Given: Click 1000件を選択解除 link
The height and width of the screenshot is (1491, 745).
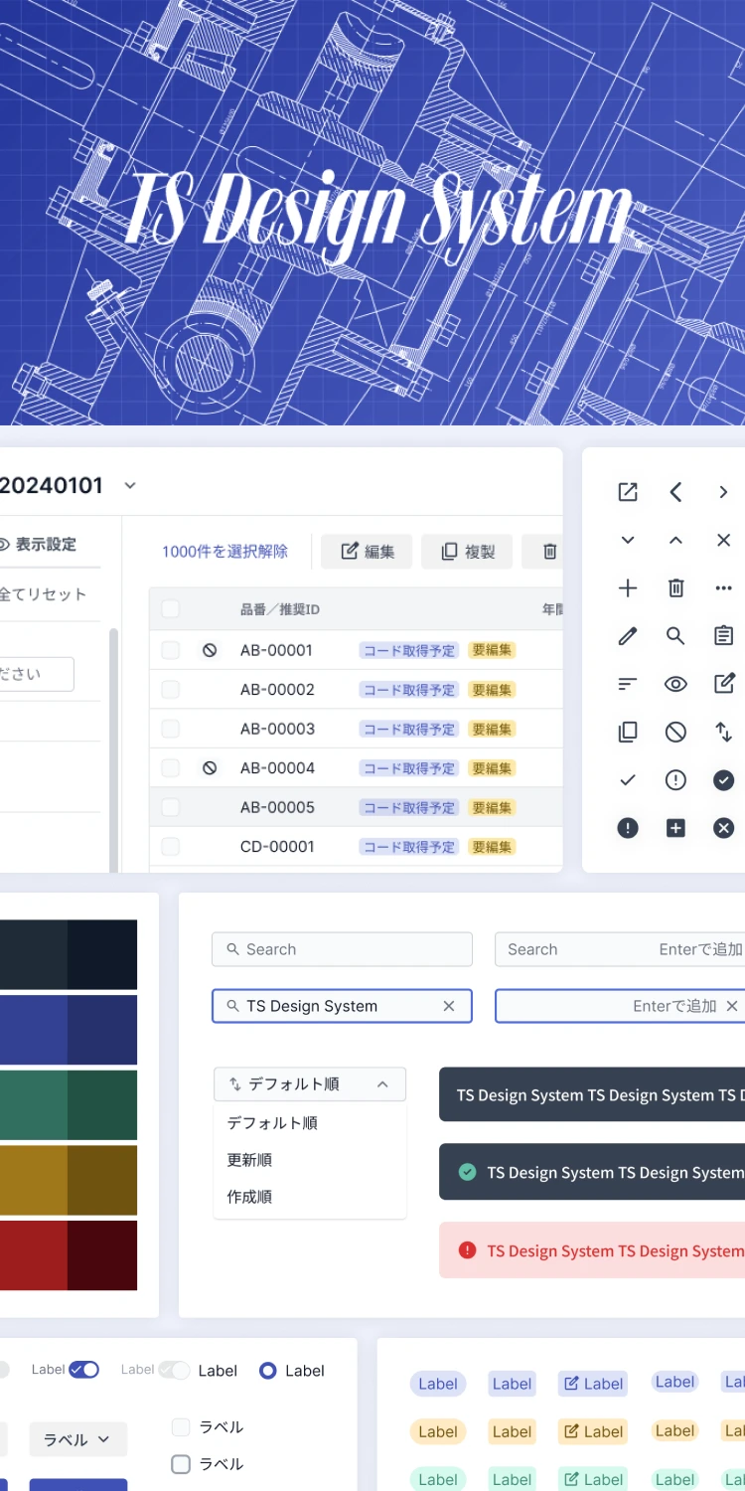Looking at the screenshot, I should [225, 552].
